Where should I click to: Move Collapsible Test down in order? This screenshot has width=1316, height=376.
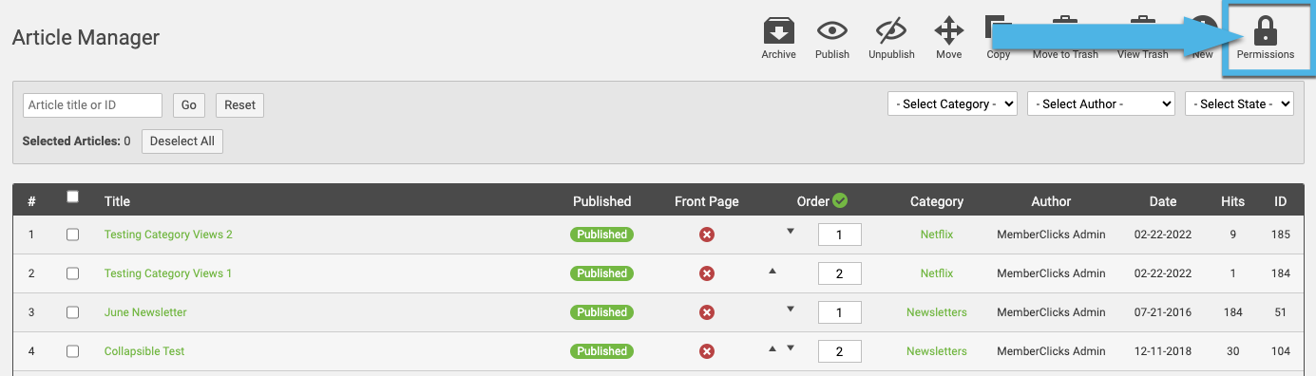pos(790,348)
